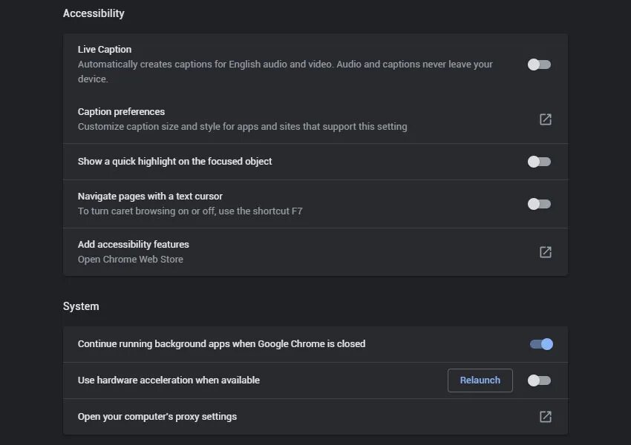Image resolution: width=631 pixels, height=445 pixels.
Task: Open Caption preferences via external link icon
Action: [x=546, y=119]
